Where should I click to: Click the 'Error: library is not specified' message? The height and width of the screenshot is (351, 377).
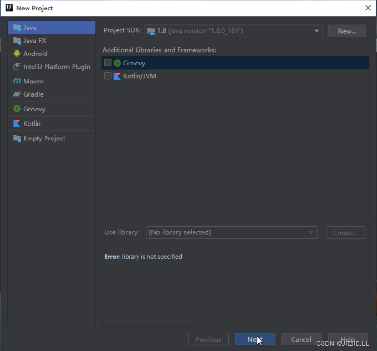[143, 257]
